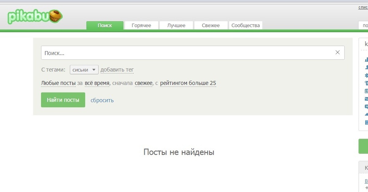Image resolution: width=368 pixels, height=192 pixels.
Task: Adjust the рейтингом больше 25 filter
Action: click(188, 83)
